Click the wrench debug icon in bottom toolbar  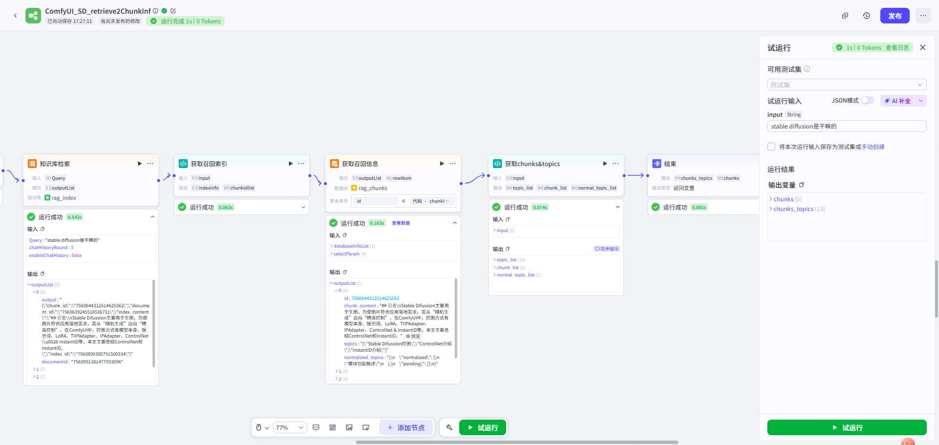[x=449, y=427]
